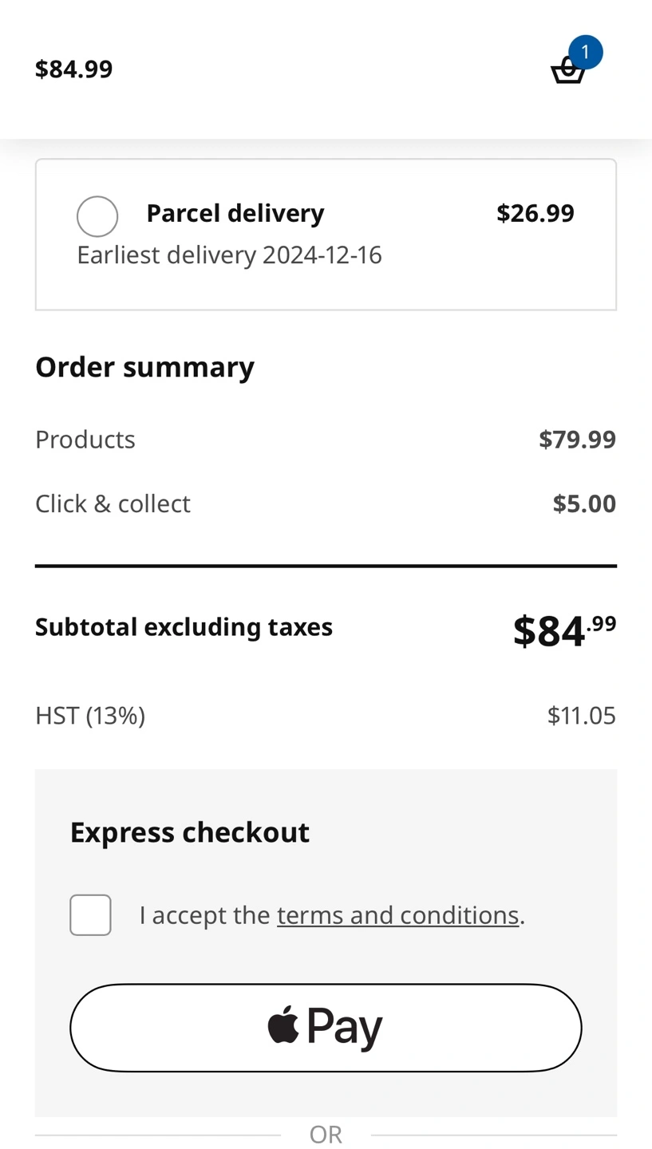Screen dimensions: 652x1149
Task: Check the accept terms checkbox
Action: (x=90, y=914)
